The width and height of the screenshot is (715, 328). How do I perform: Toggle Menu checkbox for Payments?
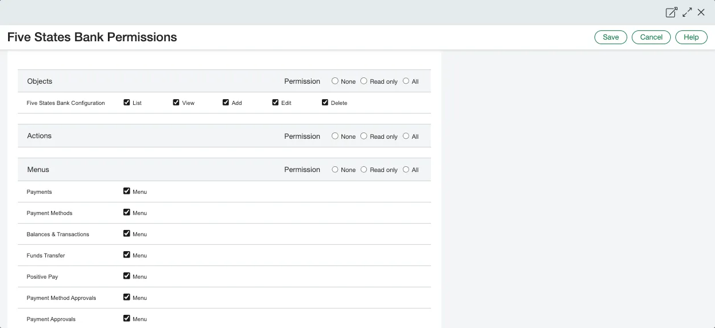click(x=127, y=191)
